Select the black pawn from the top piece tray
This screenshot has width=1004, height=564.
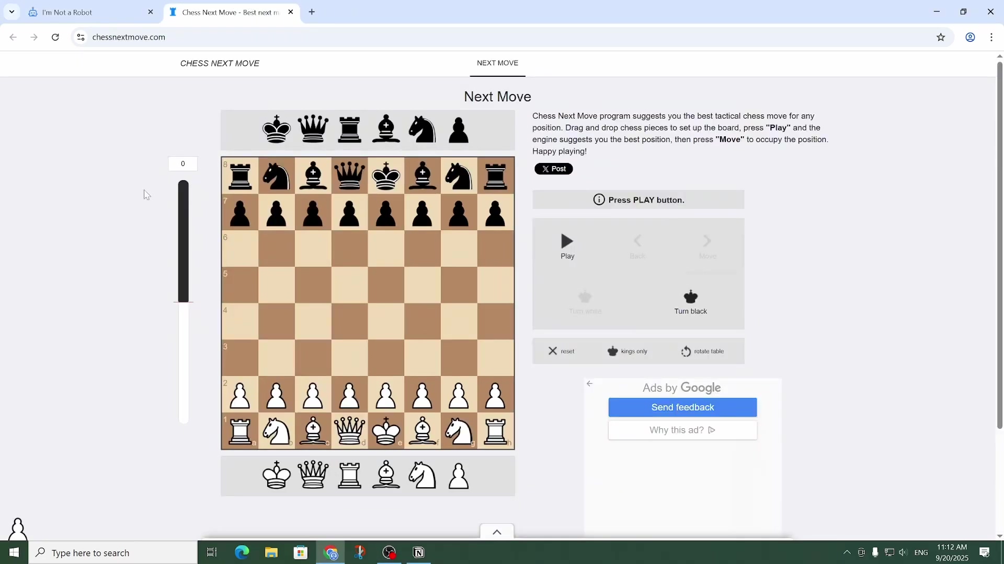[459, 130]
